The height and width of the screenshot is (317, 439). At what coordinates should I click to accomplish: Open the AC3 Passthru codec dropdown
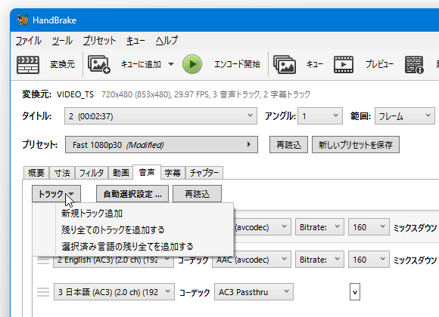pos(254,292)
